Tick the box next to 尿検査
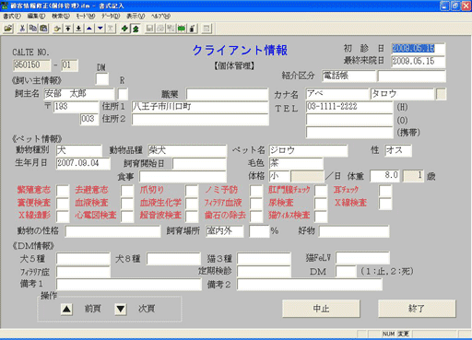This screenshot has width=472, height=340. pyautogui.click(x=321, y=204)
